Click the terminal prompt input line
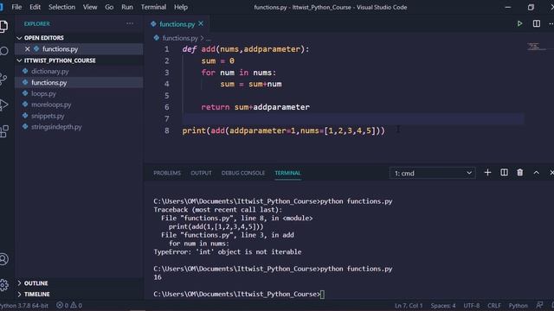This screenshot has width=554, height=311. pos(239,294)
